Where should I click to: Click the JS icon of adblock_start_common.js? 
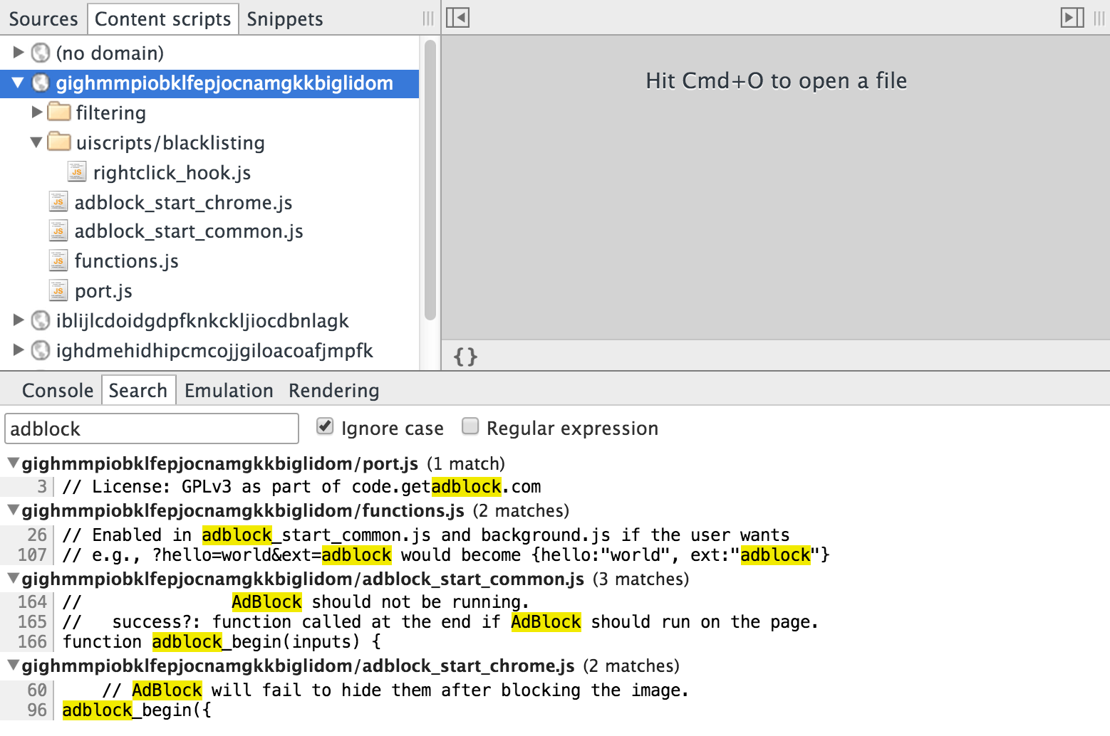pos(58,231)
